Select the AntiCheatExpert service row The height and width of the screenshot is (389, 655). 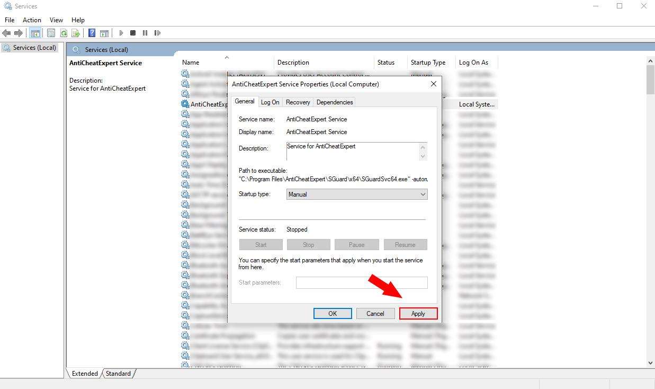[339, 104]
